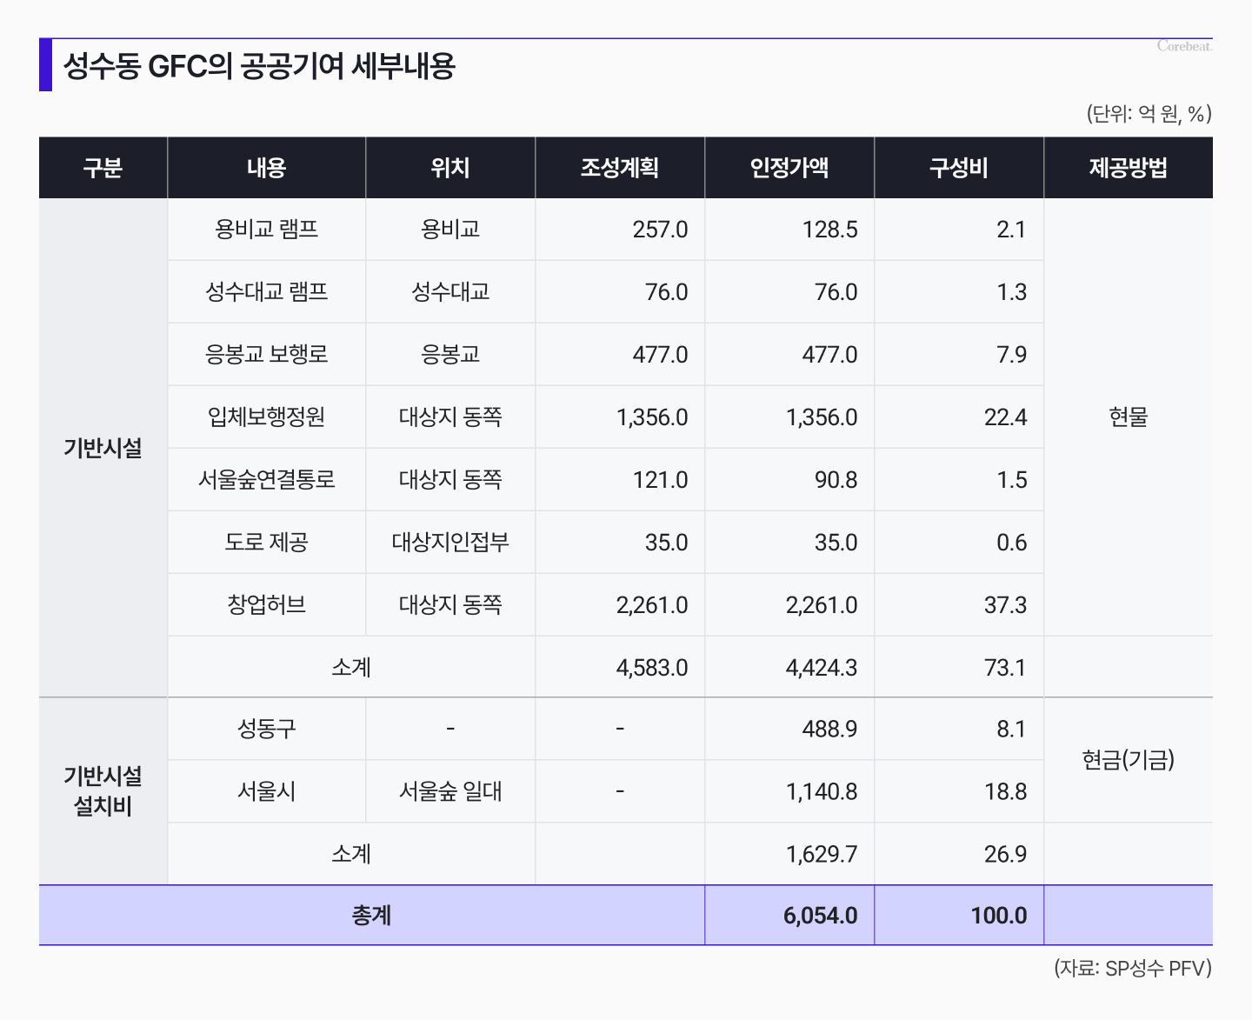Click the '현물' provision method cell

(1128, 417)
